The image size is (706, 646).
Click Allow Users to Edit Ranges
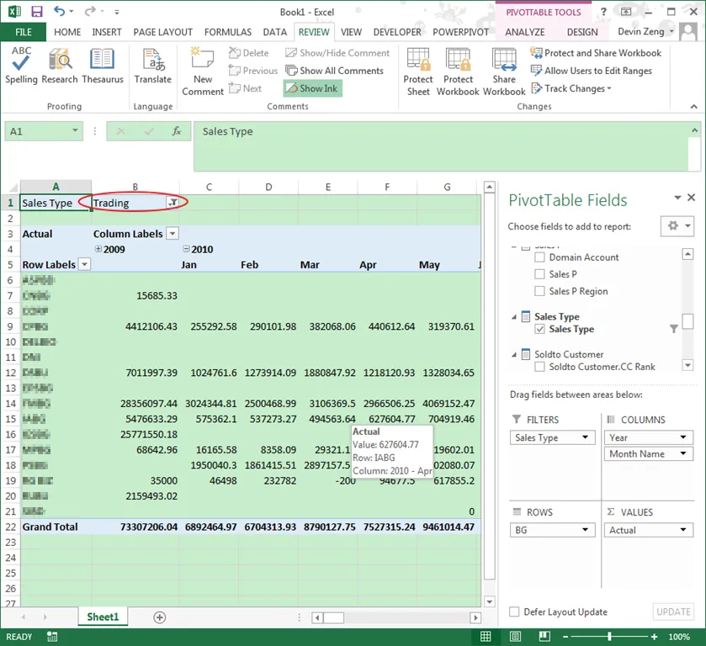[x=592, y=71]
